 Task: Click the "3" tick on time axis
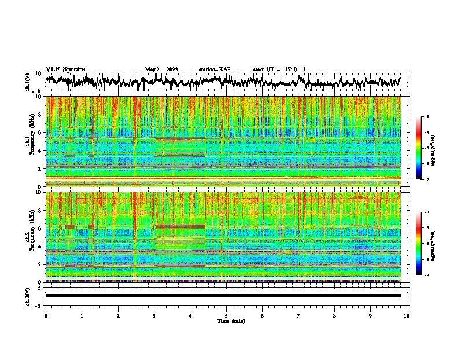pyautogui.click(x=154, y=316)
